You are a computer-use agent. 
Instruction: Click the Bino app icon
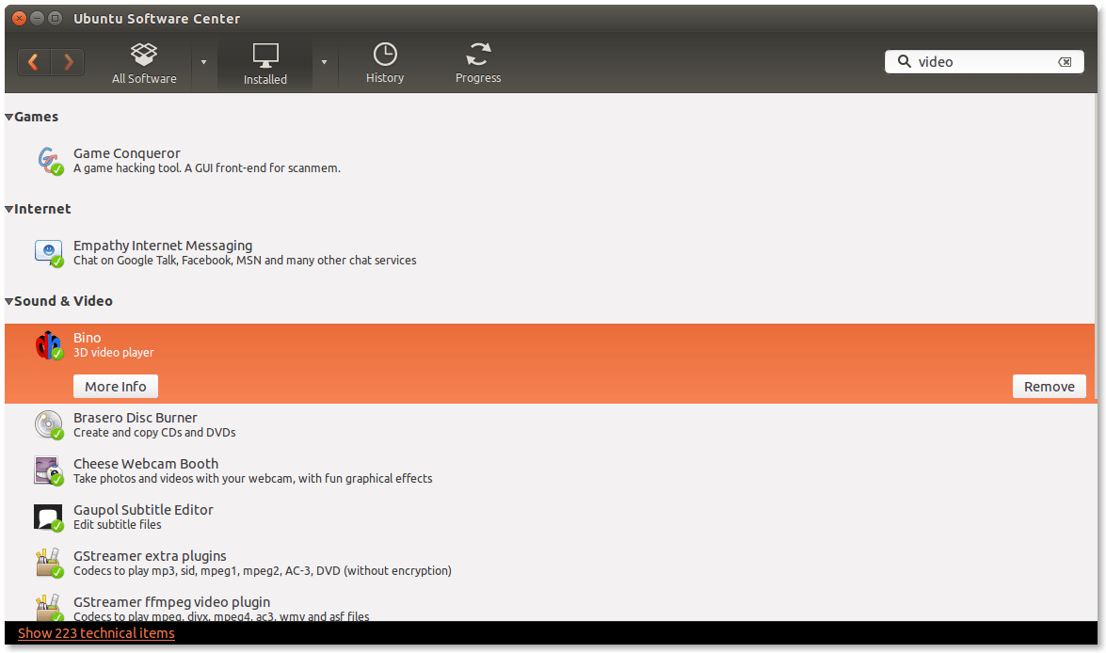[x=49, y=345]
